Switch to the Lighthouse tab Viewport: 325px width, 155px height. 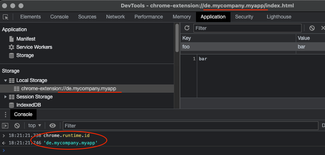[279, 17]
